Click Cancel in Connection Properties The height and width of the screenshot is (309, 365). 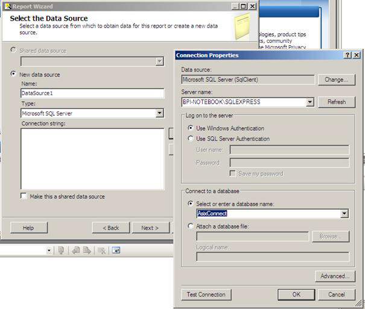(x=337, y=295)
